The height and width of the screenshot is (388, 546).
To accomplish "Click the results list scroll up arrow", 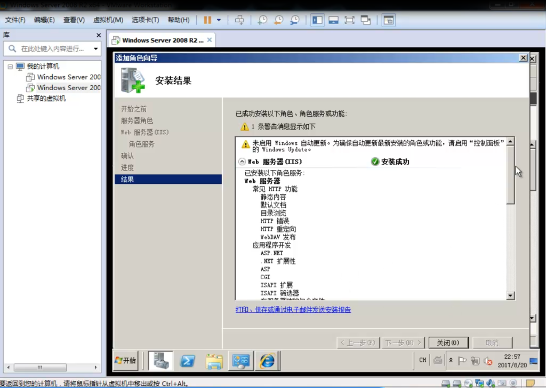I will tap(510, 141).
